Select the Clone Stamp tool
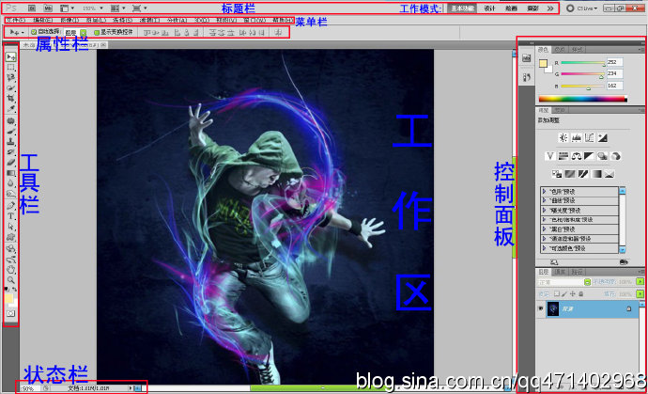This screenshot has height=394, width=648. pos(10,142)
